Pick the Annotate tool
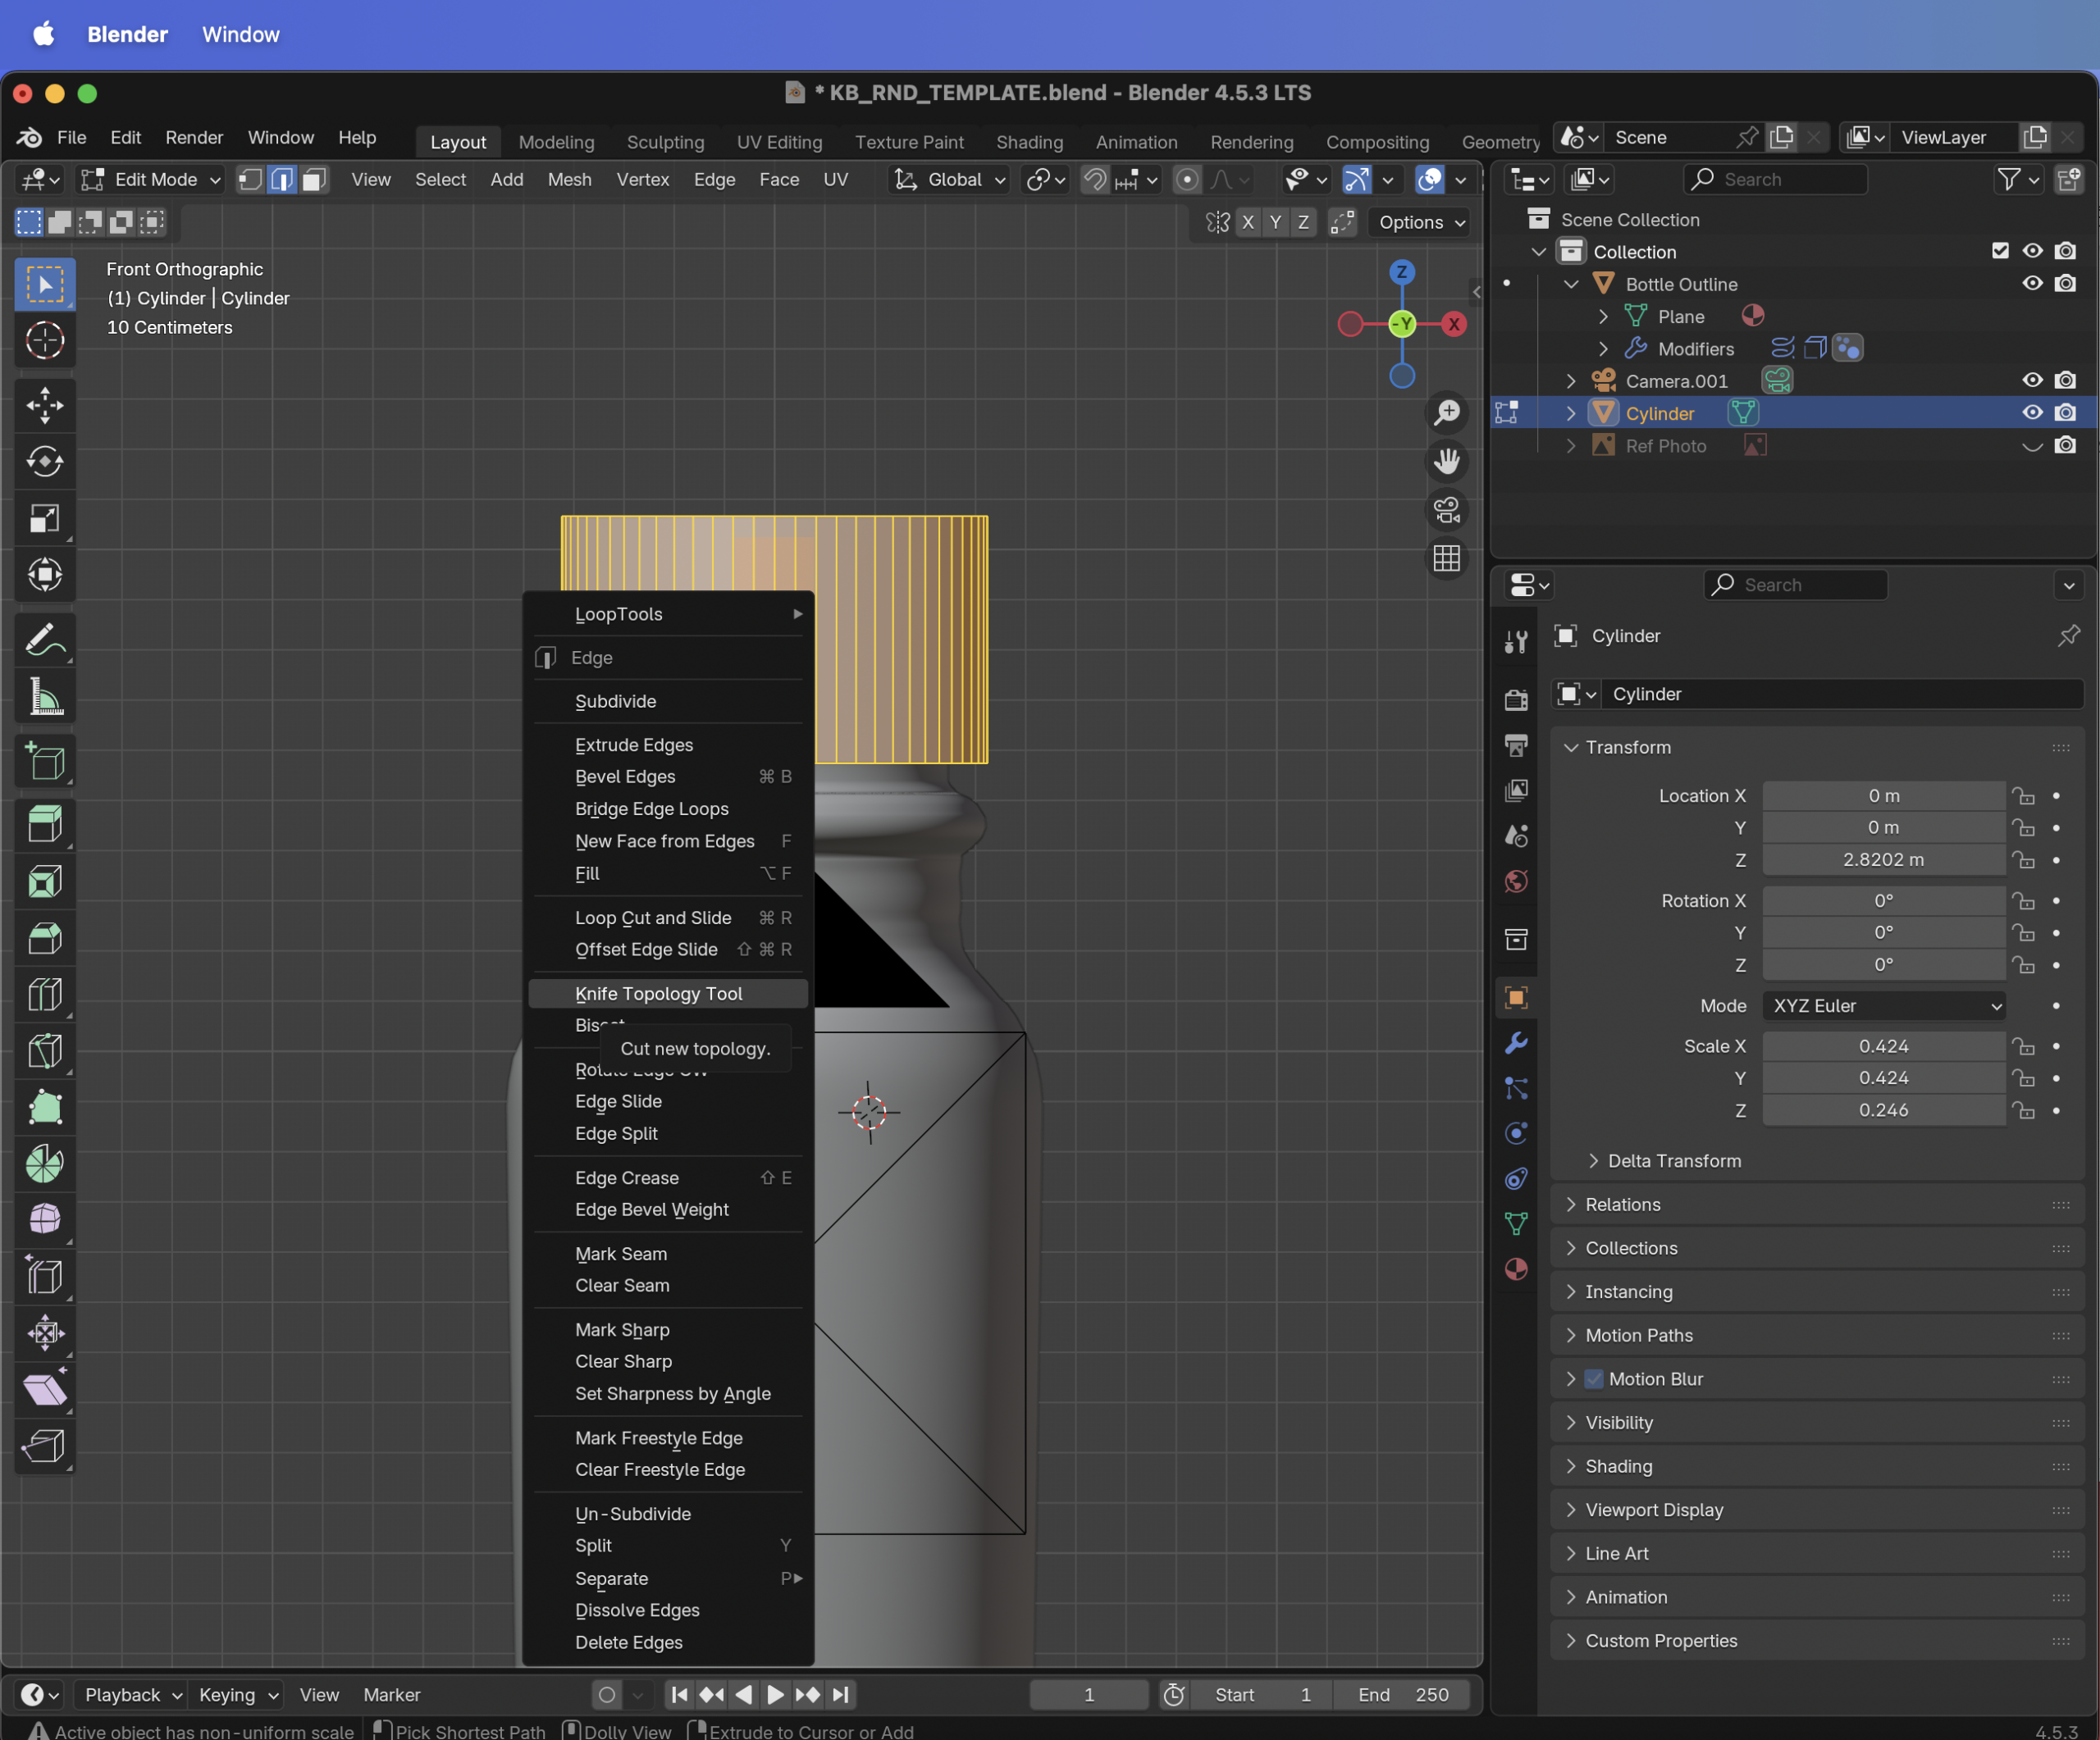 [x=45, y=640]
